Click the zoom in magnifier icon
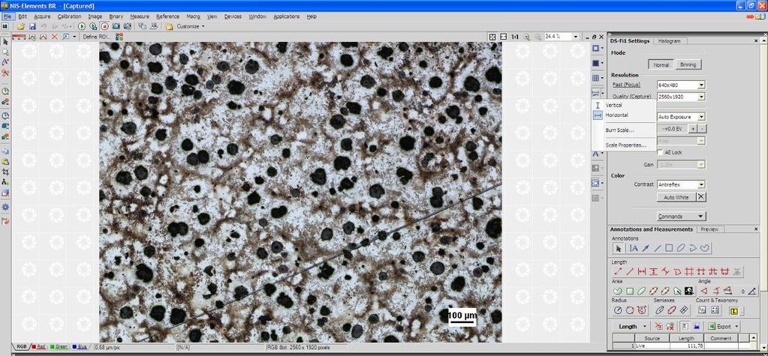Viewport: 768px width, 356px height. 527,37
